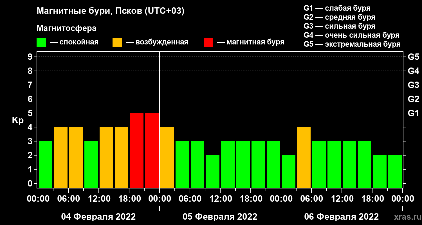Click the G5 label on right axis
The height and width of the screenshot is (225, 422).
[413, 57]
